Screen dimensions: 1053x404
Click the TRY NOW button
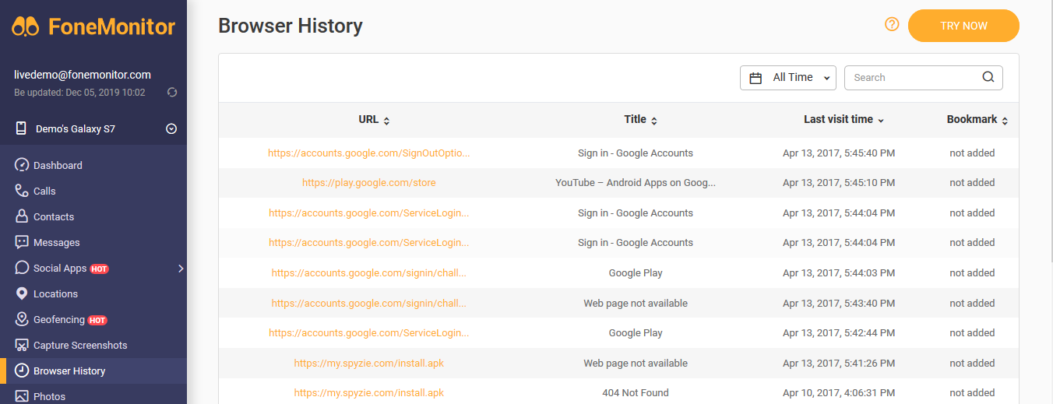pos(963,26)
